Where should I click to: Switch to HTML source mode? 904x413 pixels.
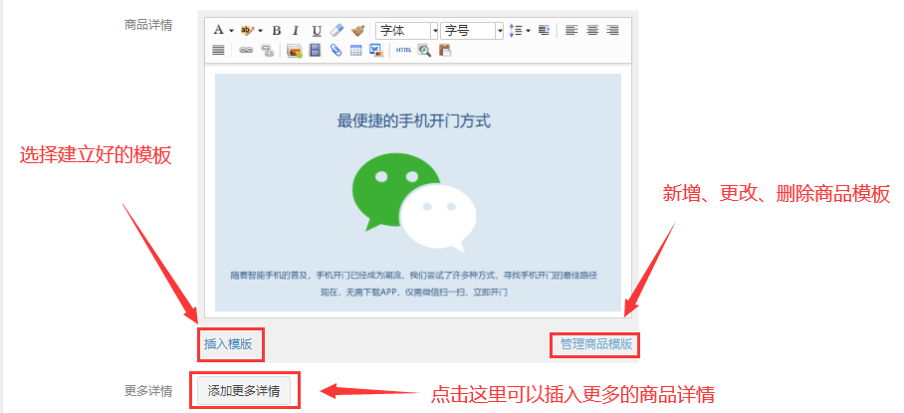coord(404,51)
